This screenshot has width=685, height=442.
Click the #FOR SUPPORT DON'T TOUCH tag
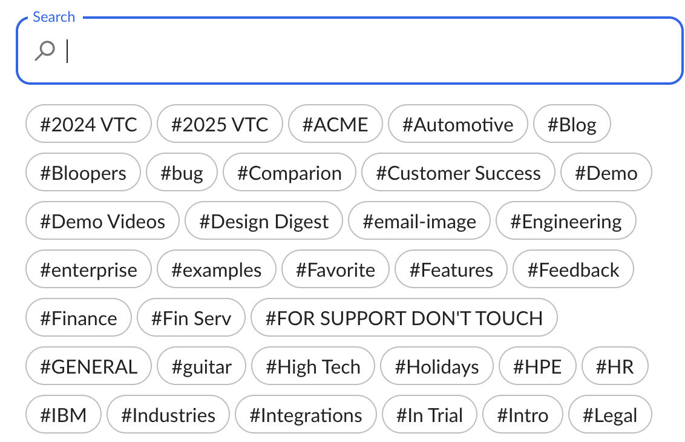pos(404,318)
